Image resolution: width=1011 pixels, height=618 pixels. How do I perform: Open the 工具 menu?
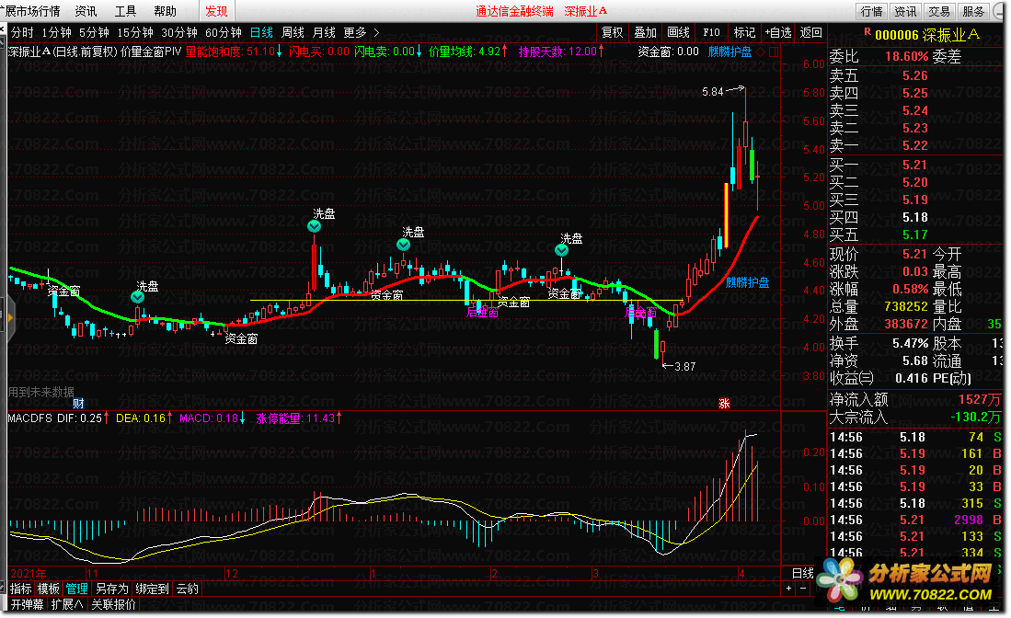point(125,11)
